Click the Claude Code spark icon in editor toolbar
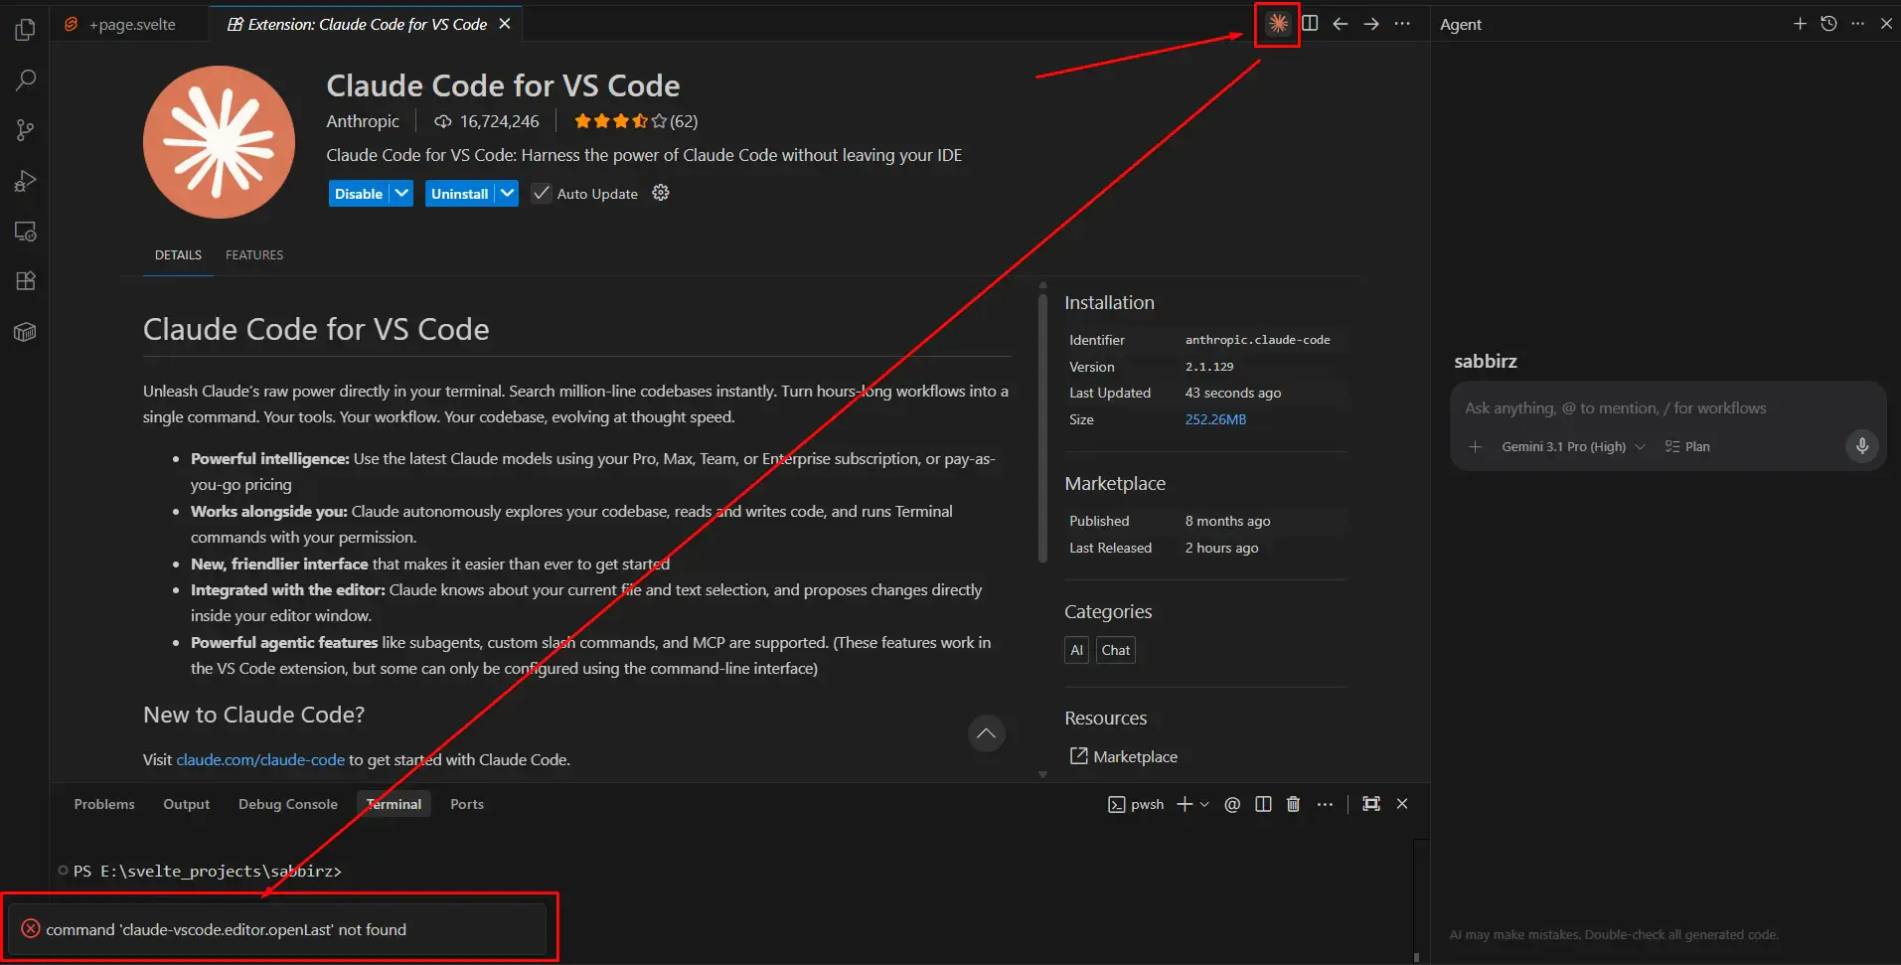1901x965 pixels. point(1278,24)
